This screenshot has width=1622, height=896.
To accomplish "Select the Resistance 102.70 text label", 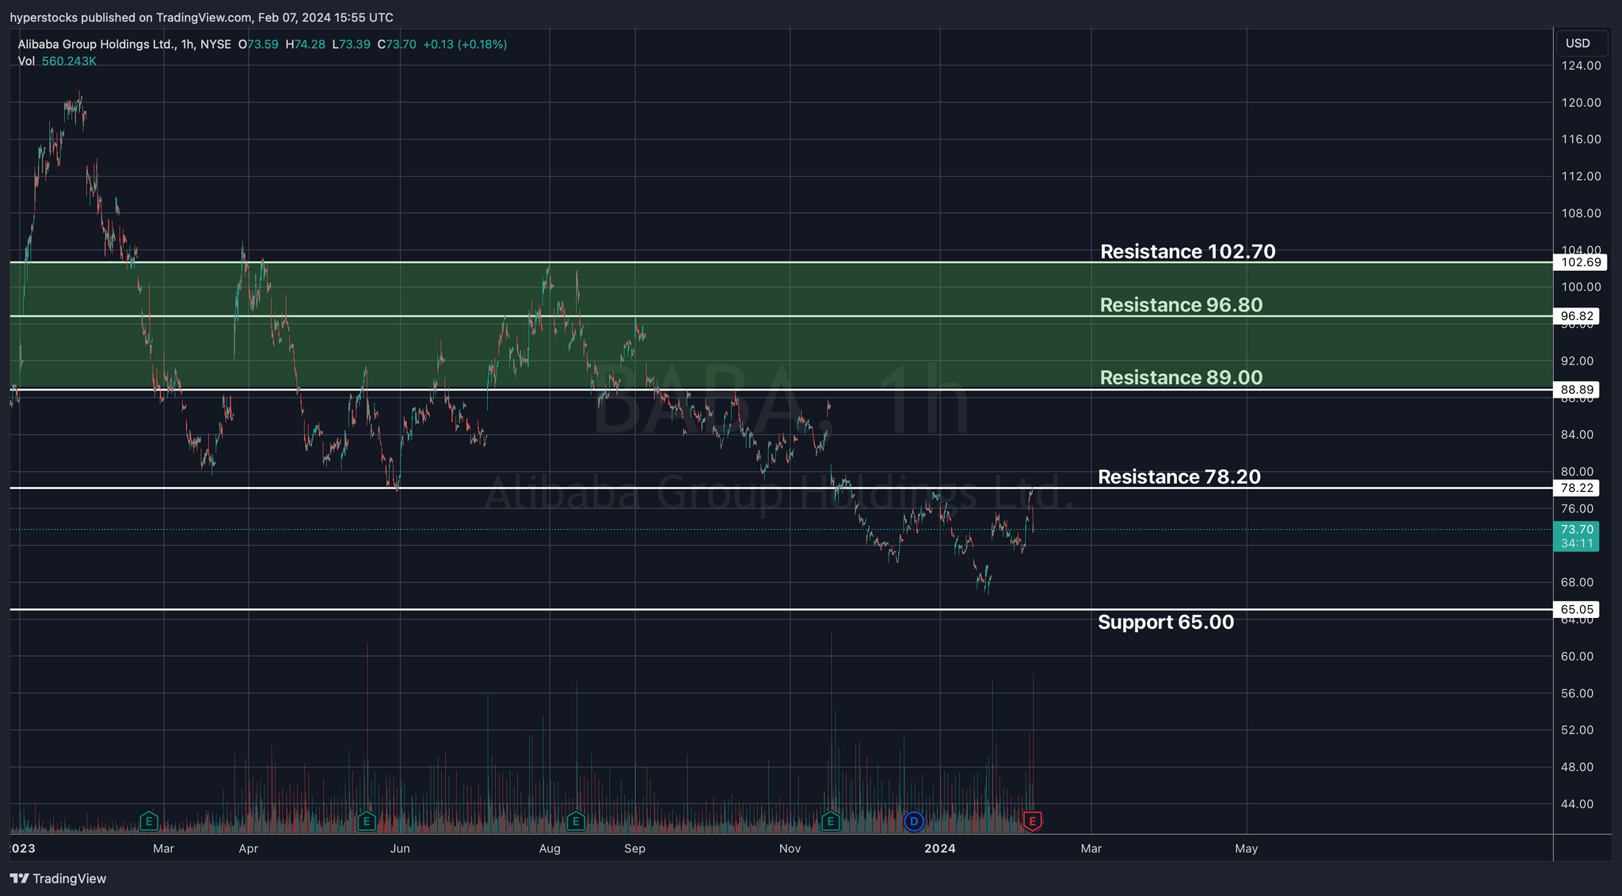I will pyautogui.click(x=1187, y=252).
